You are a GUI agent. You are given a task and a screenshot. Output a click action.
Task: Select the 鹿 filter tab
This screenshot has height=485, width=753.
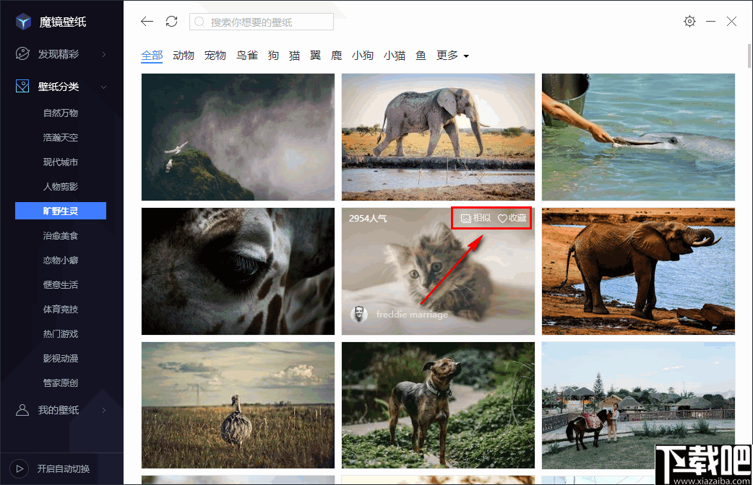pos(337,56)
